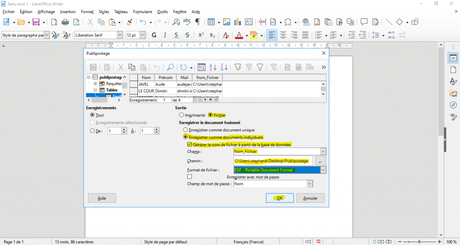This screenshot has width=460, height=245.
Task: Click Sort Ascending icon in Publipostage dialog
Action: 213,67
